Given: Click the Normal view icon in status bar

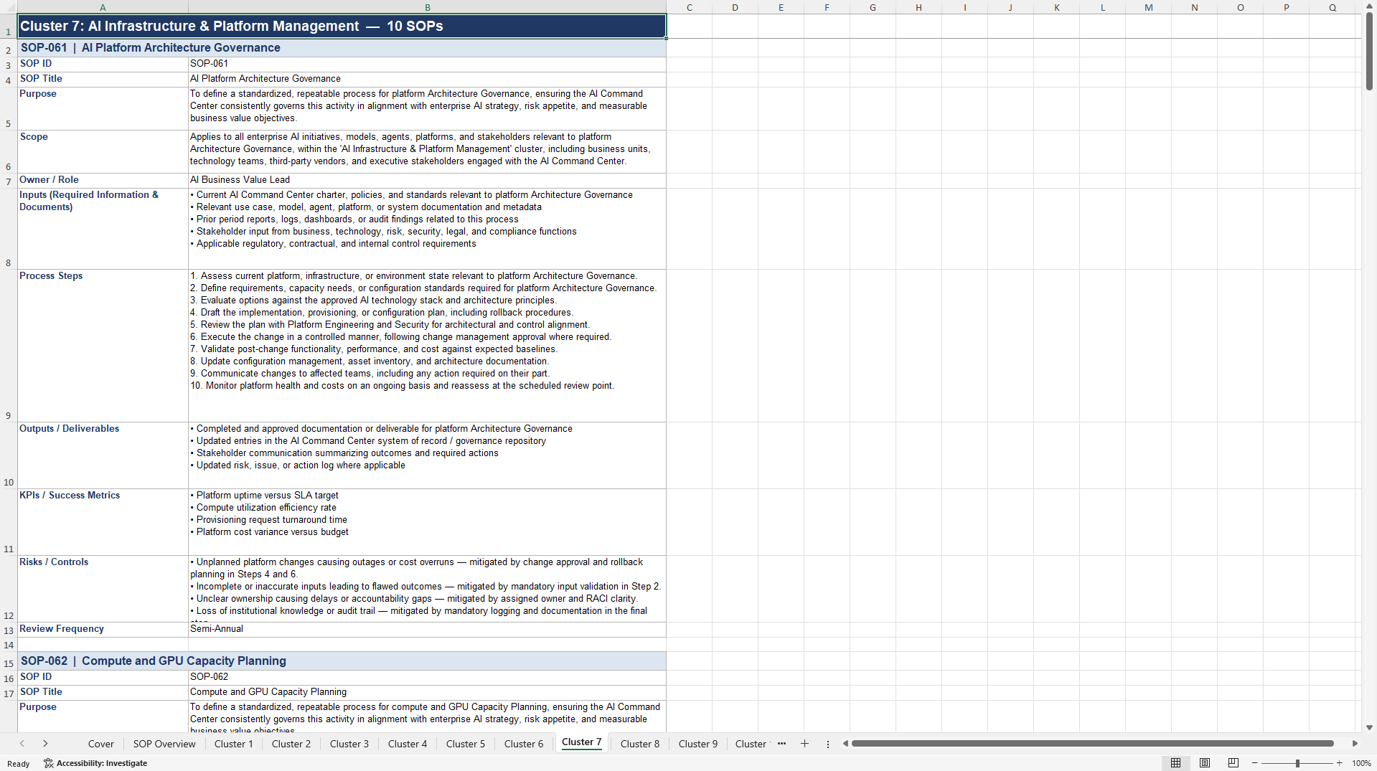Looking at the screenshot, I should 1175,763.
